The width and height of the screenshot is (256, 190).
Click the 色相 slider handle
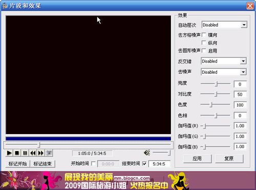(216, 116)
